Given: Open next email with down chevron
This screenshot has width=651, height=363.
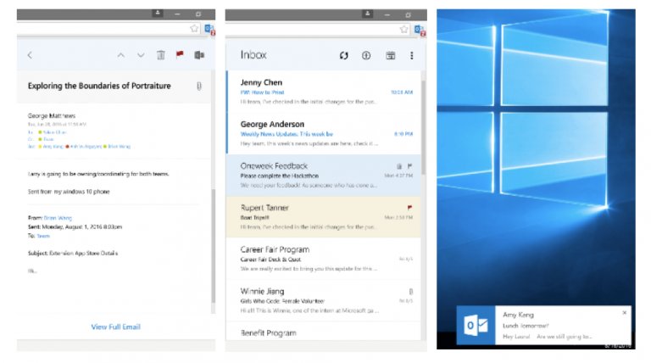Looking at the screenshot, I should [x=141, y=55].
